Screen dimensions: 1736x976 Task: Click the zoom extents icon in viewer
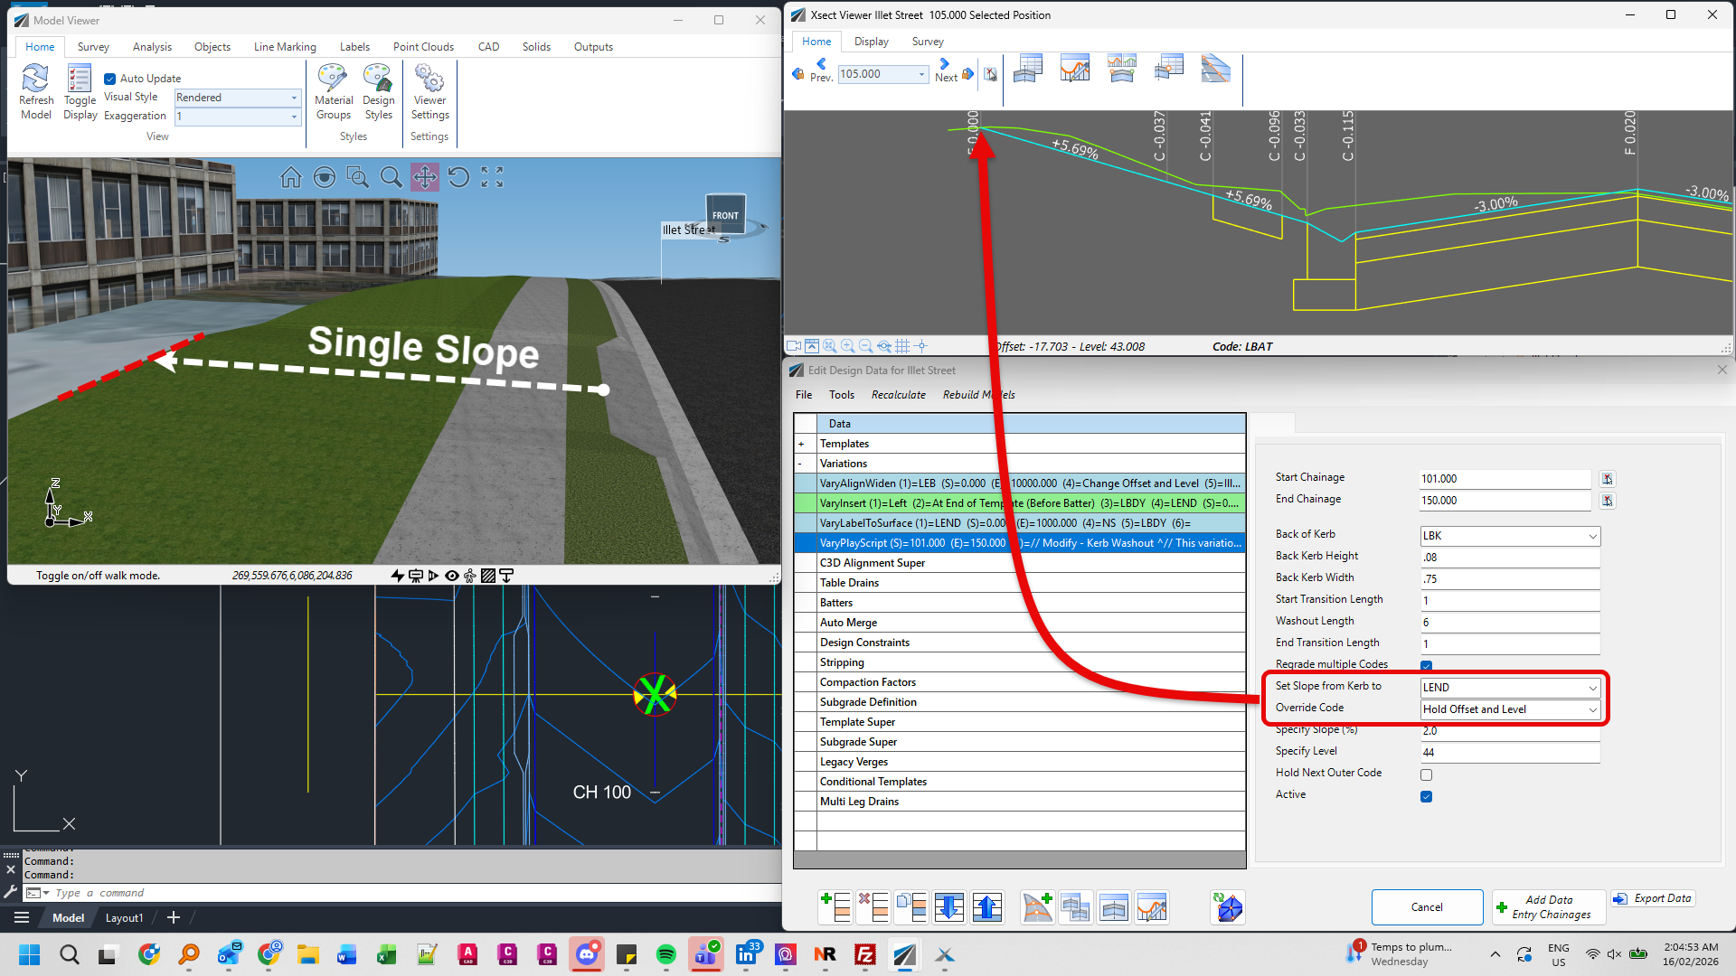point(492,177)
